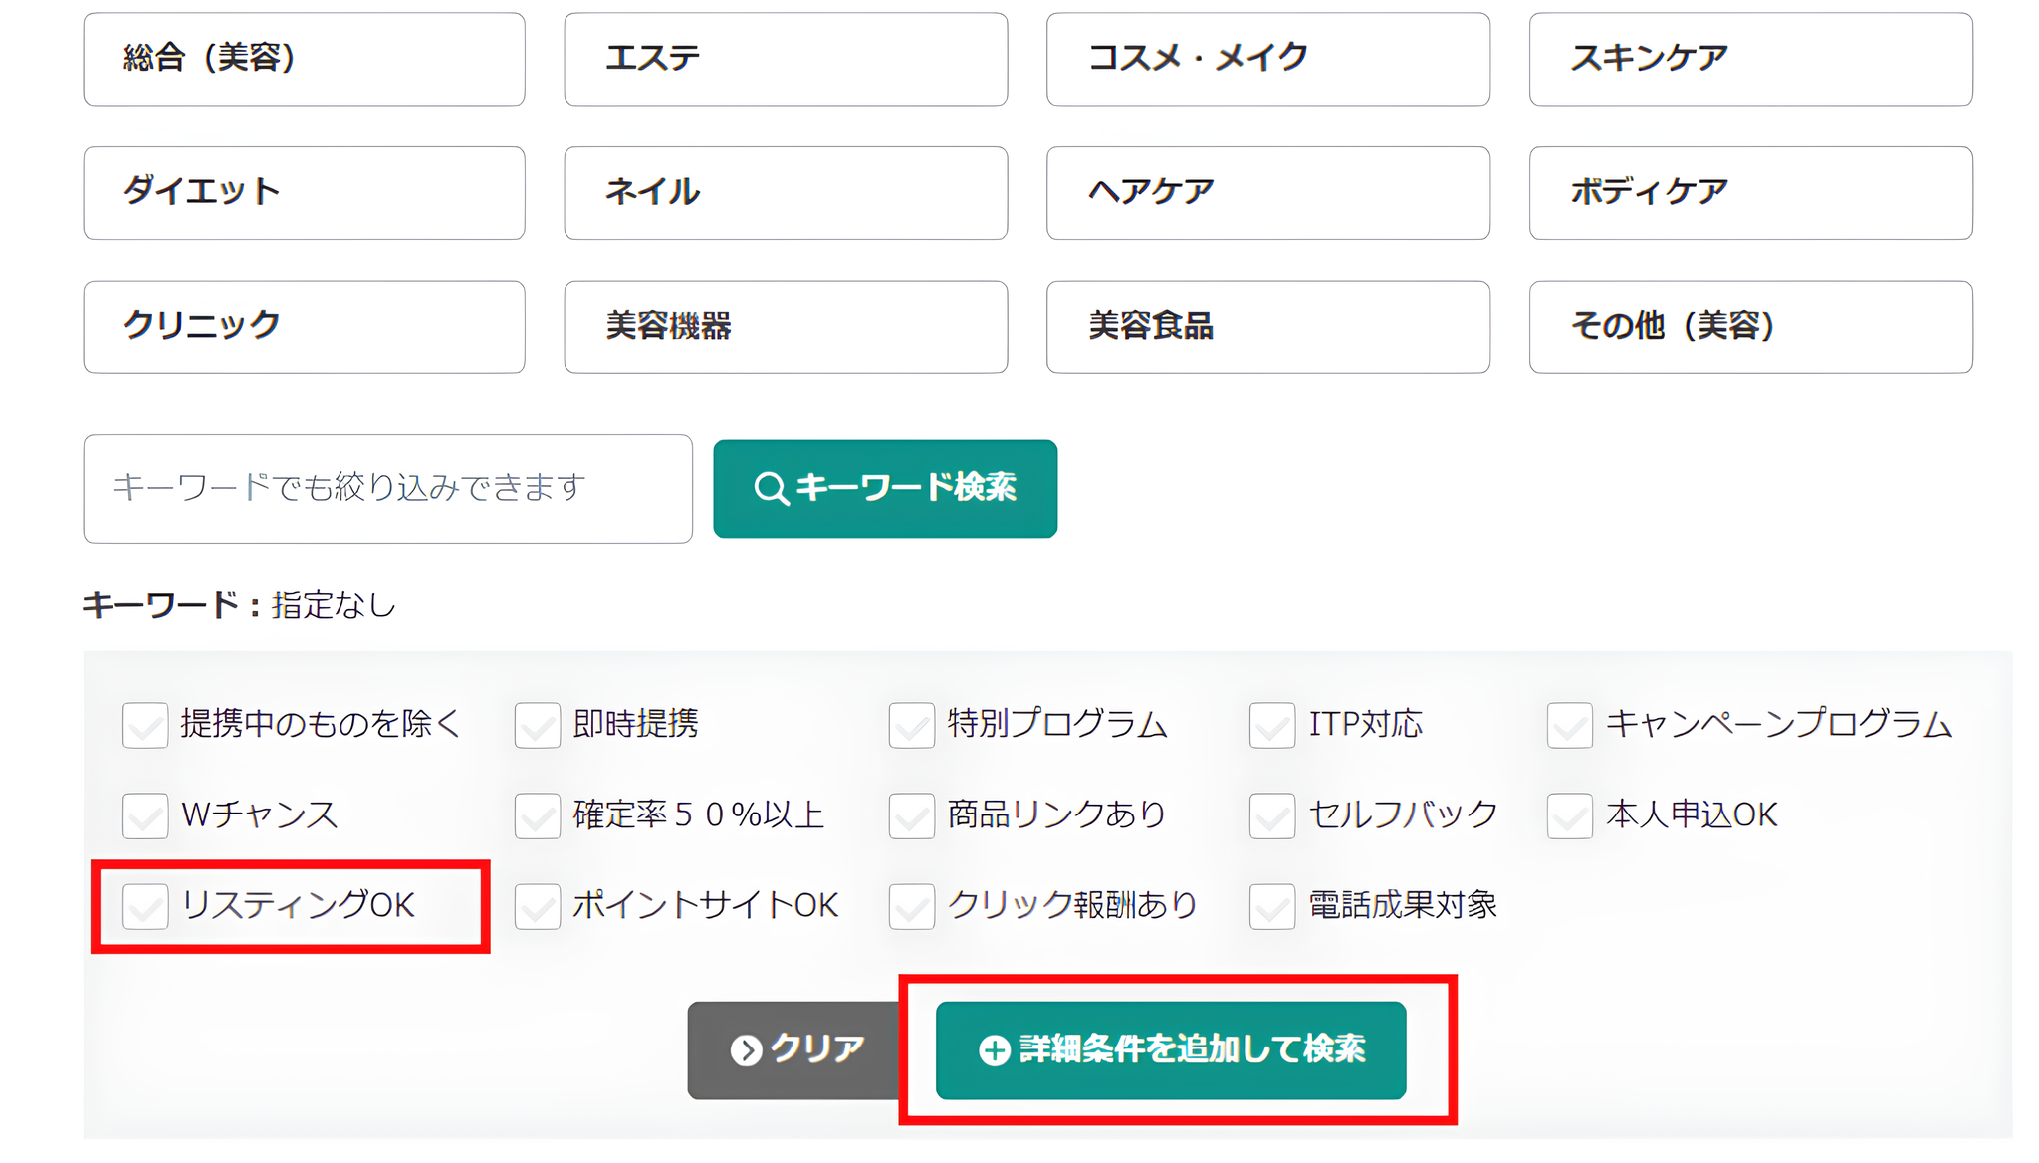Viewport: 2039px width, 1163px height.
Task: Enable 提携中のものを除く checkbox
Action: [x=145, y=725]
